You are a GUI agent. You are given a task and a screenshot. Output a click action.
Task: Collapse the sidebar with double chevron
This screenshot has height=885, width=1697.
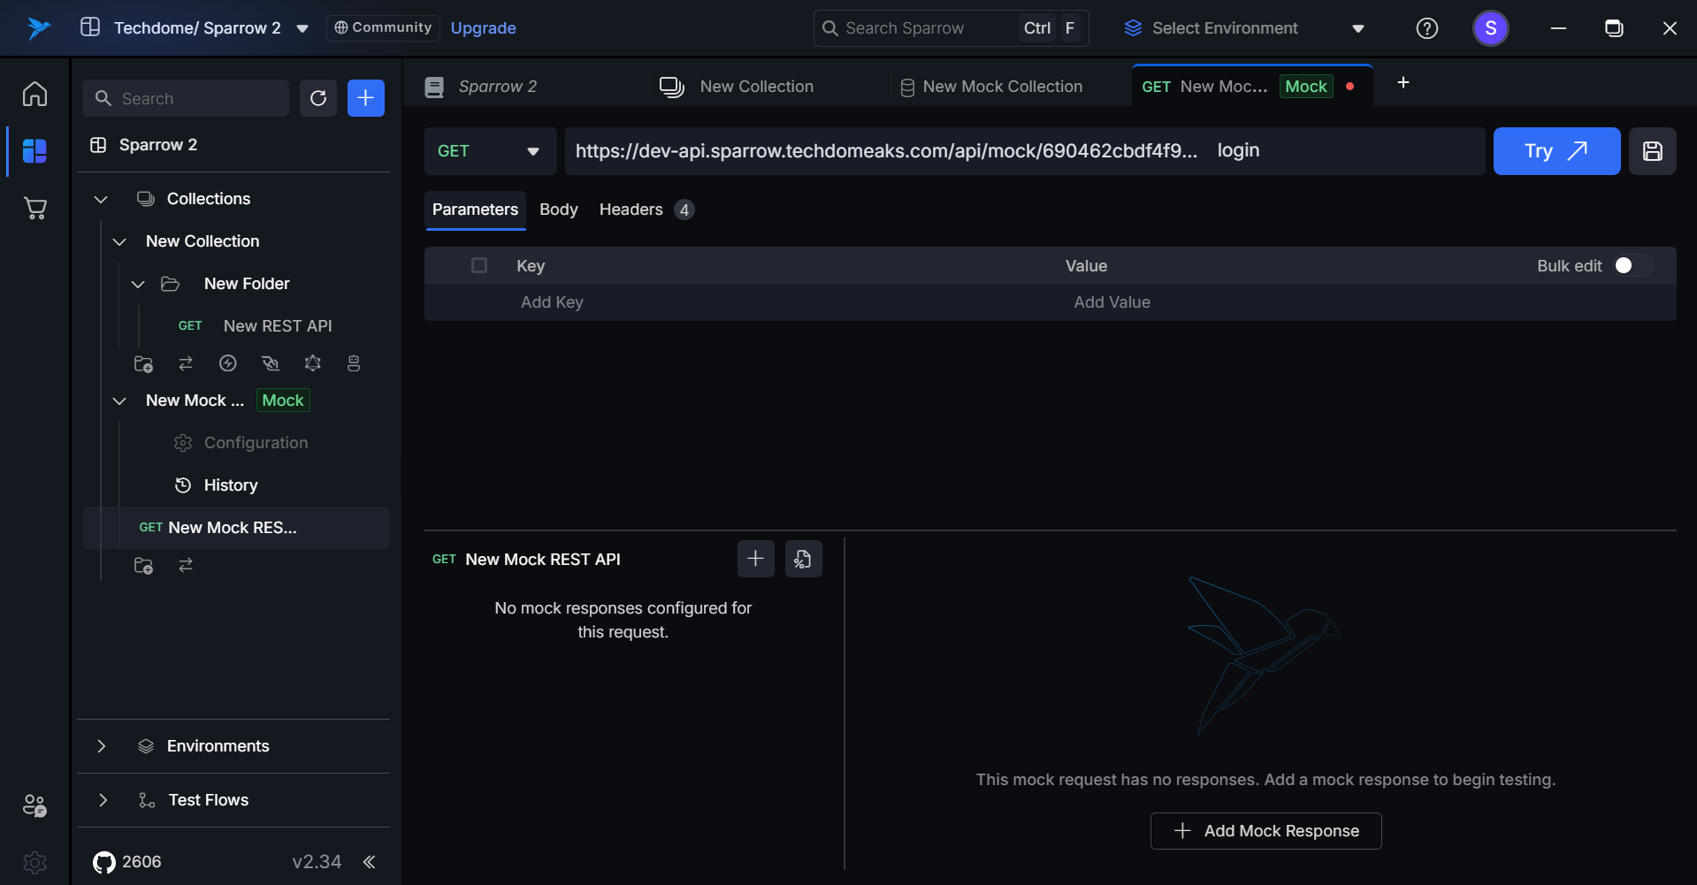(370, 862)
